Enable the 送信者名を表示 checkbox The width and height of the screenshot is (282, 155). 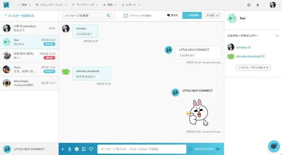(x=190, y=149)
